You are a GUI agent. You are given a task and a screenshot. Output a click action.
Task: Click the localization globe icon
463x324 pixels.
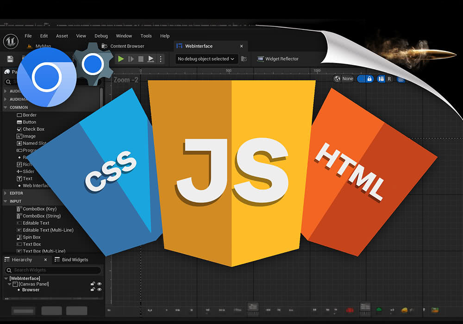pos(338,79)
